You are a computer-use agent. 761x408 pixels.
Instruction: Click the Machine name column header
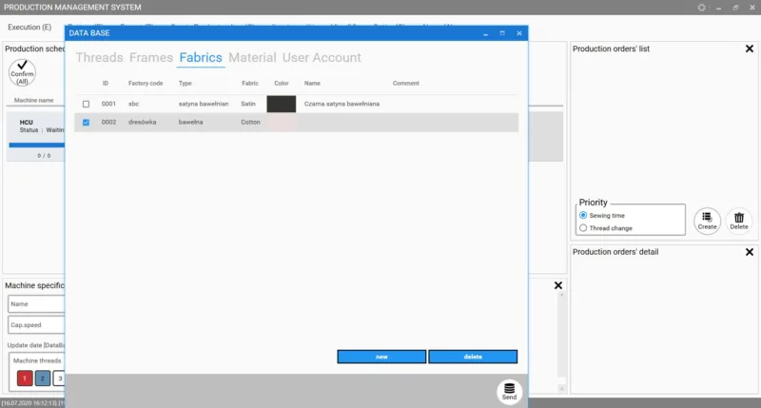33,100
